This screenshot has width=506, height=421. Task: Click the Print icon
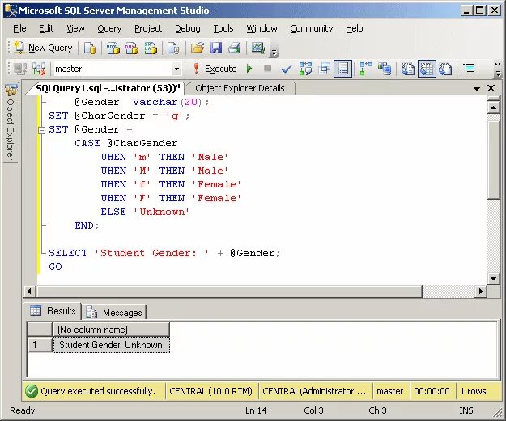coord(235,48)
